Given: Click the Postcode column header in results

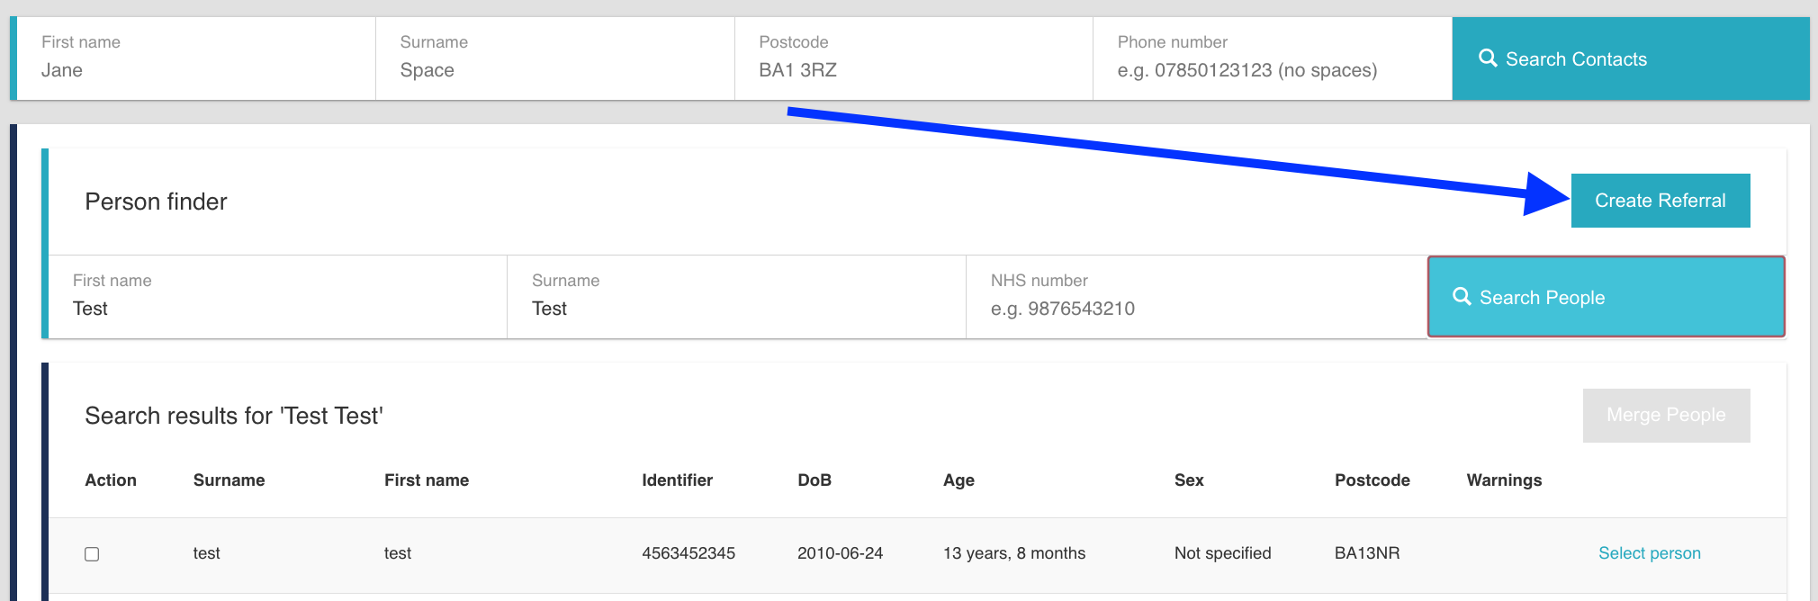Looking at the screenshot, I should (x=1372, y=480).
